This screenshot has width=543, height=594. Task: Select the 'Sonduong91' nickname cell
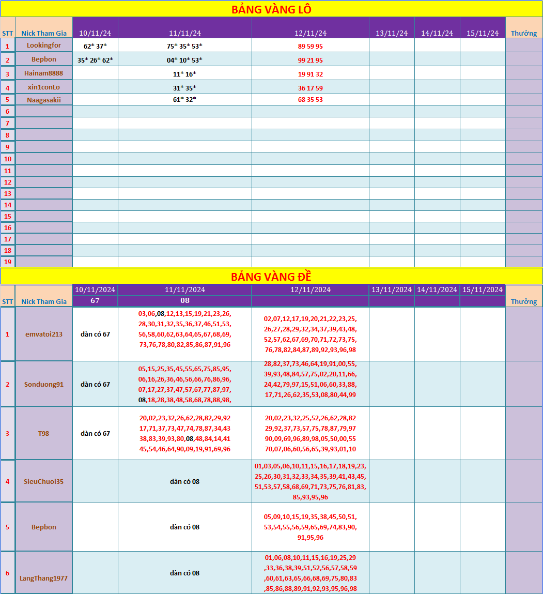tap(44, 384)
